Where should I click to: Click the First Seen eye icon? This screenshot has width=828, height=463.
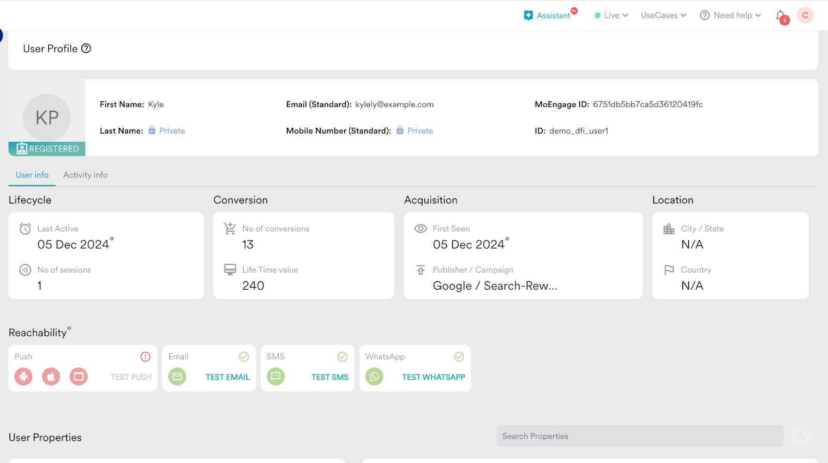pyautogui.click(x=421, y=228)
